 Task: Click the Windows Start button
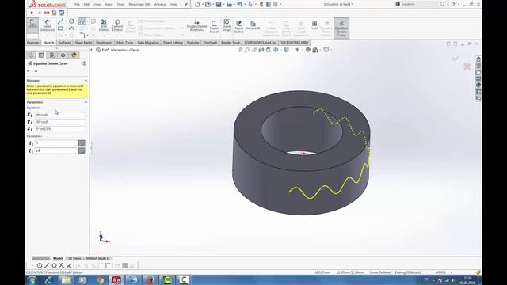tap(32, 279)
